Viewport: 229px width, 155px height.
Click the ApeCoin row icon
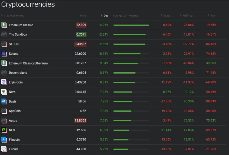pyautogui.click(x=4, y=111)
